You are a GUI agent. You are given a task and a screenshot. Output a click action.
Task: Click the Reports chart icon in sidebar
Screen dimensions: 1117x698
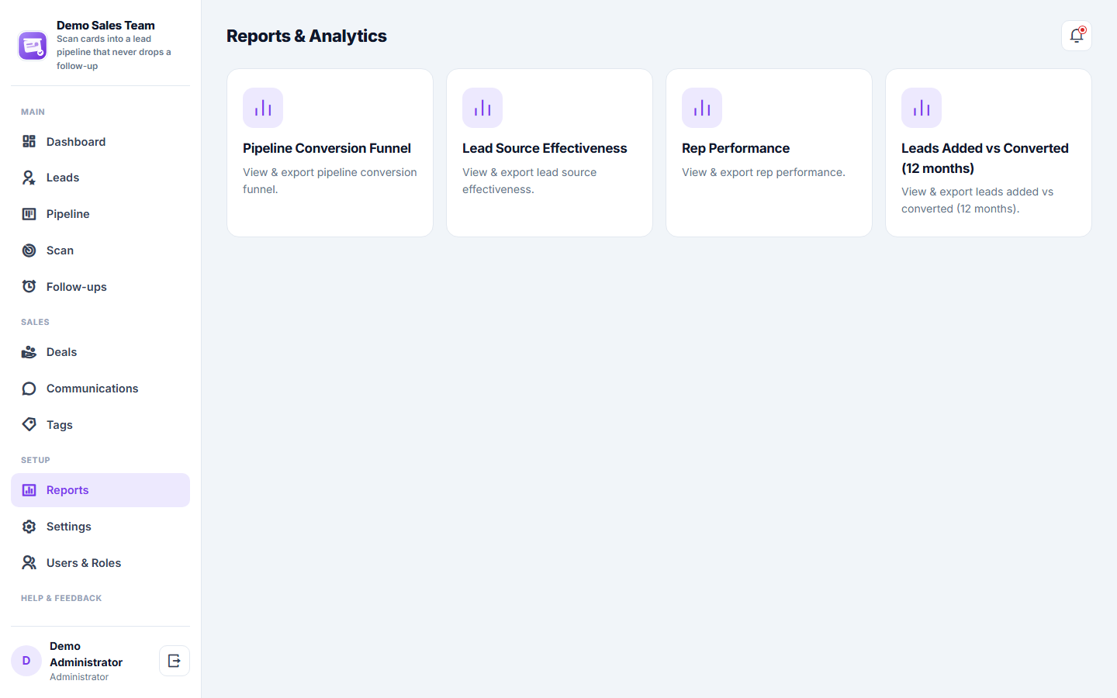(29, 490)
